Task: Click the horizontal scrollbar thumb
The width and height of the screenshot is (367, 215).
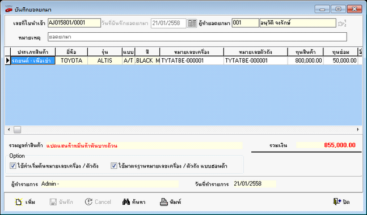Action: point(18,130)
